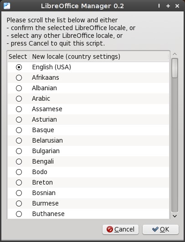185x242 pixels.
Task: Maximize the window using the plus icon
Action: tap(168, 6)
